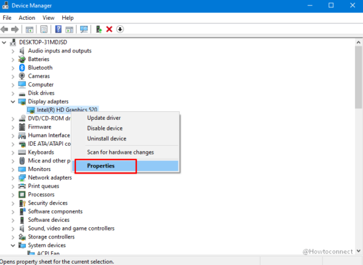Click the blue Help question-mark icon

pyautogui.click(x=58, y=29)
